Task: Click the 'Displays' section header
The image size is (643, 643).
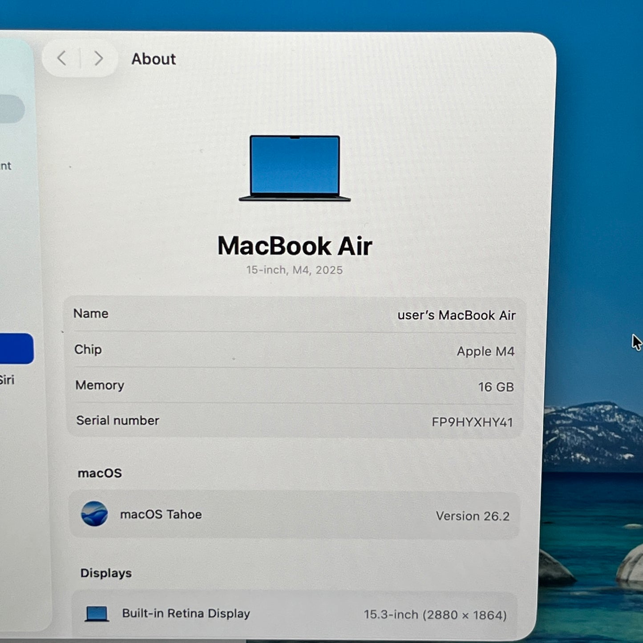Action: click(x=106, y=573)
